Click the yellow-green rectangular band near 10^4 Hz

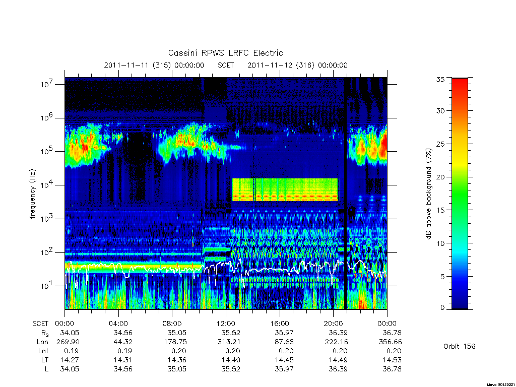[285, 189]
